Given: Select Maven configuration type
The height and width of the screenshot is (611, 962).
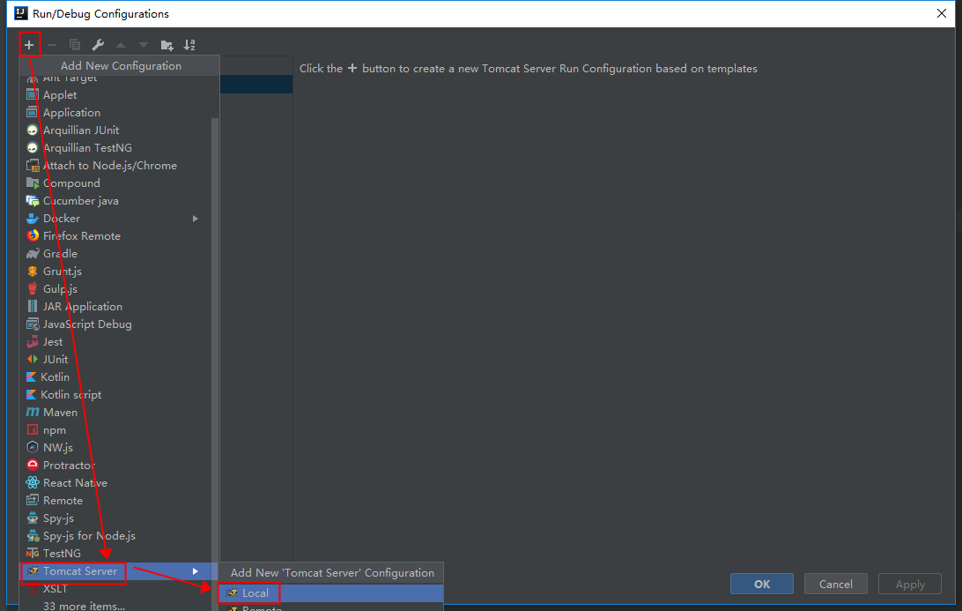Looking at the screenshot, I should (115, 413).
